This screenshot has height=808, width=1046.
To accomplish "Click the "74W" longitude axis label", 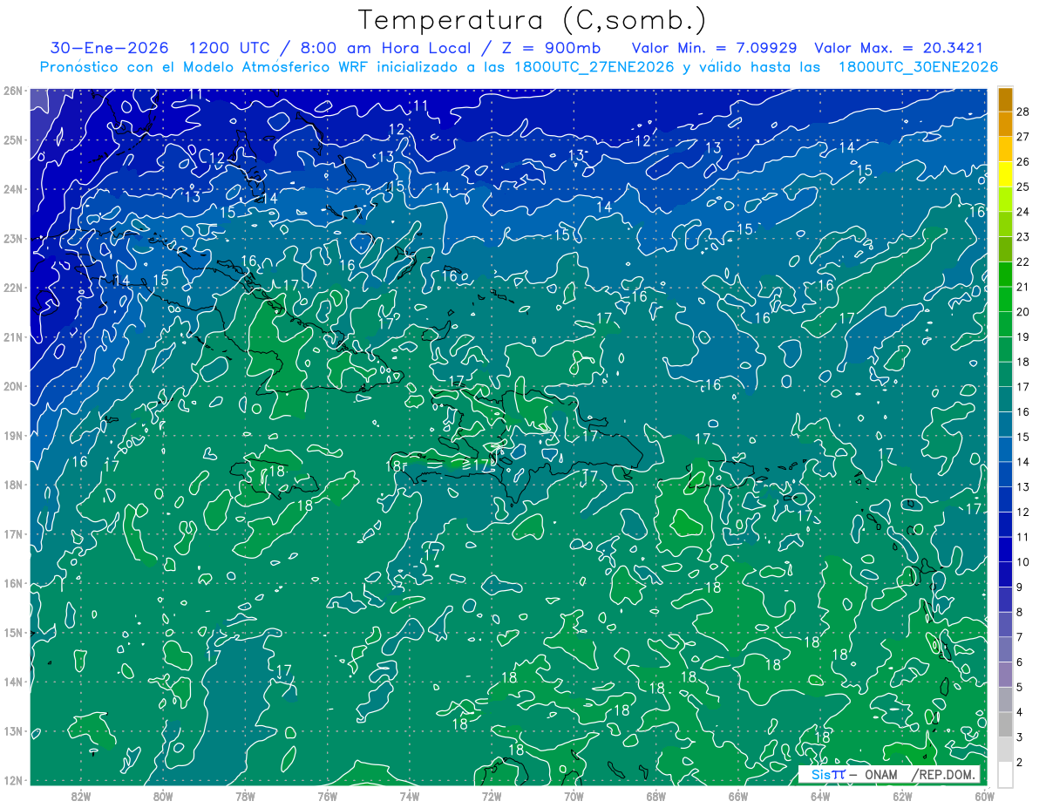I will pos(410,796).
